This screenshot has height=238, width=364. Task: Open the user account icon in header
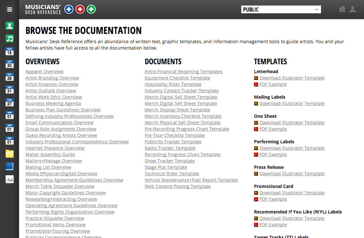(352, 9)
